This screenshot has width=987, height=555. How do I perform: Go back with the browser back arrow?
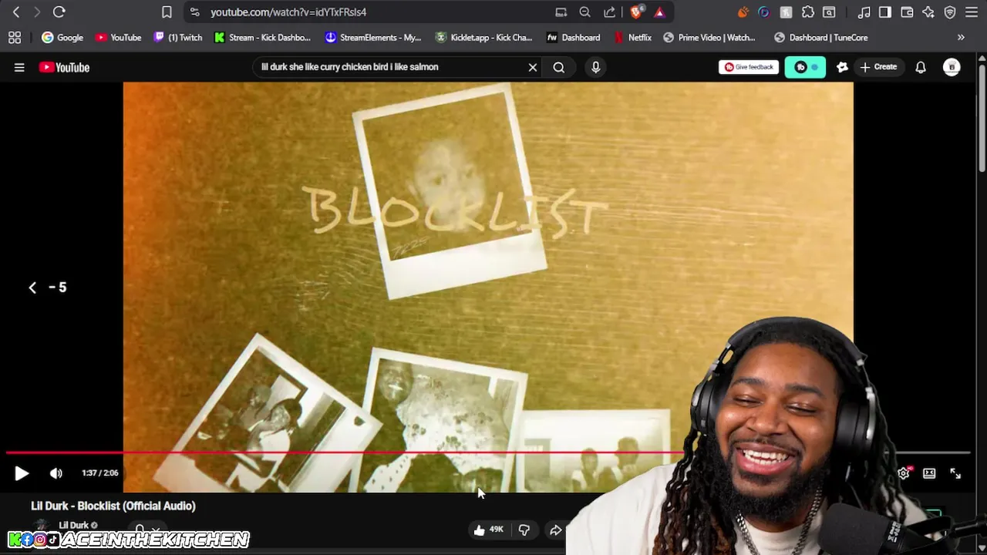coord(16,12)
